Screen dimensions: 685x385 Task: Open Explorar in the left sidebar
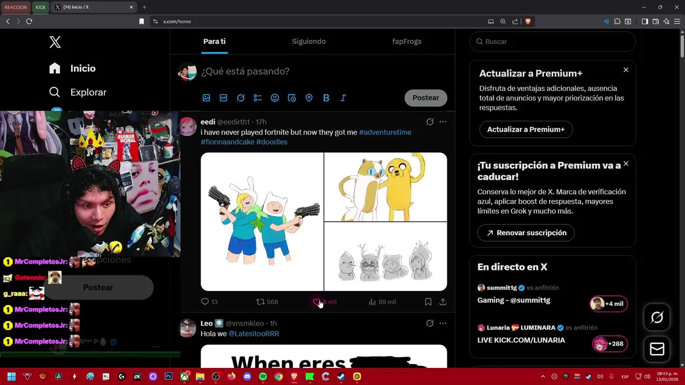pyautogui.click(x=78, y=92)
